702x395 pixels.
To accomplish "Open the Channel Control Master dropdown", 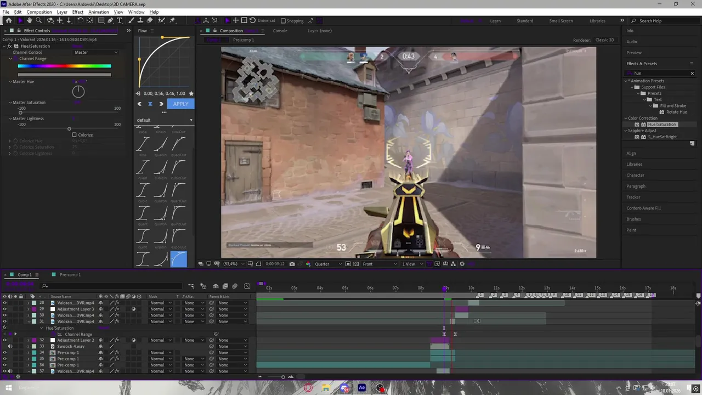I will pyautogui.click(x=97, y=52).
